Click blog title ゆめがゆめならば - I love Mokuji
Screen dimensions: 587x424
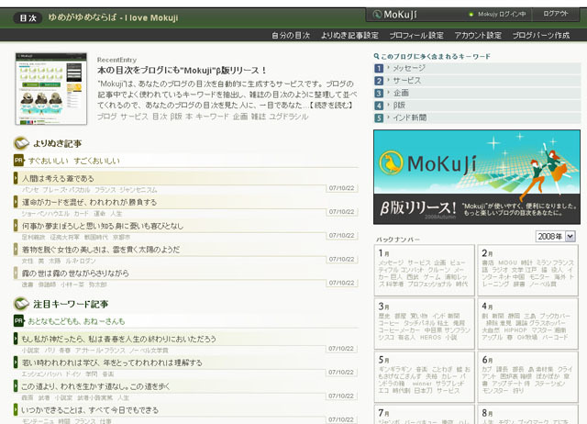(113, 17)
